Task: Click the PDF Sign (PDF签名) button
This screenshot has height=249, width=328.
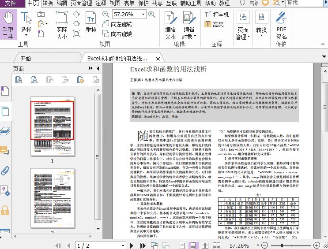Action: point(281,25)
